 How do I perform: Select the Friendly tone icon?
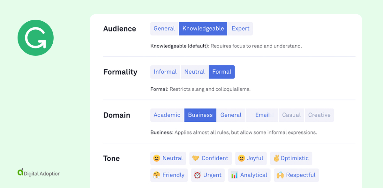(x=169, y=175)
